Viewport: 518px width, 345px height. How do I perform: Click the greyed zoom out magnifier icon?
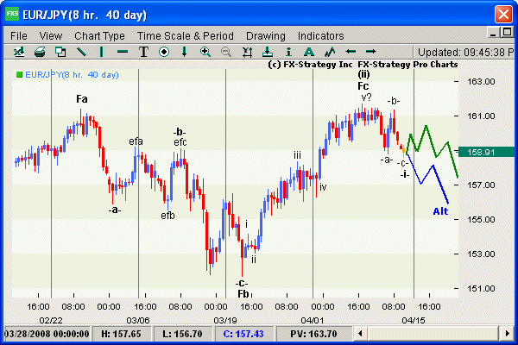[x=226, y=52]
